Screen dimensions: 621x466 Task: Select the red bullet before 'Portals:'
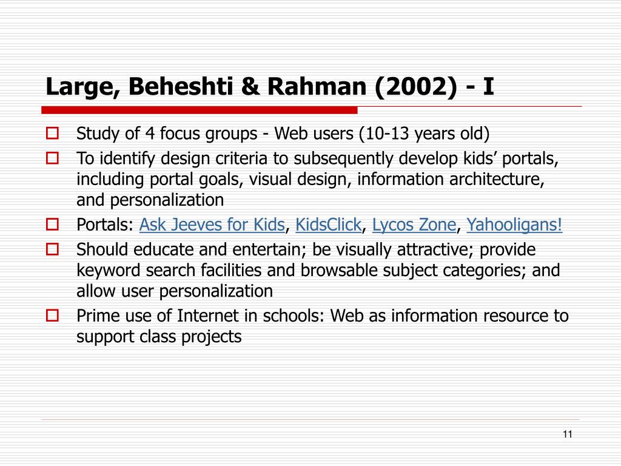tap(52, 225)
